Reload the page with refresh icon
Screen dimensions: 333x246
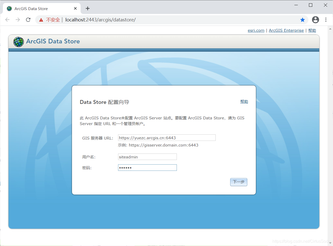(28, 20)
